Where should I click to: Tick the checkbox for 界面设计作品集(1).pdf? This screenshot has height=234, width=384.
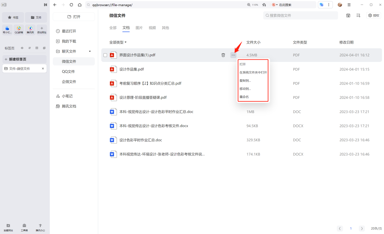point(105,55)
